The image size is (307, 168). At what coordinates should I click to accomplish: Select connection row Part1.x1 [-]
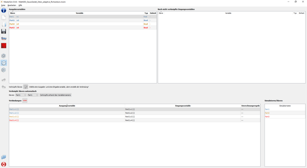tap(135, 109)
